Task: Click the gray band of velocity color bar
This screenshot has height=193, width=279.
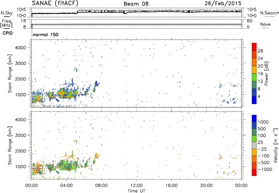Action: click(x=254, y=146)
